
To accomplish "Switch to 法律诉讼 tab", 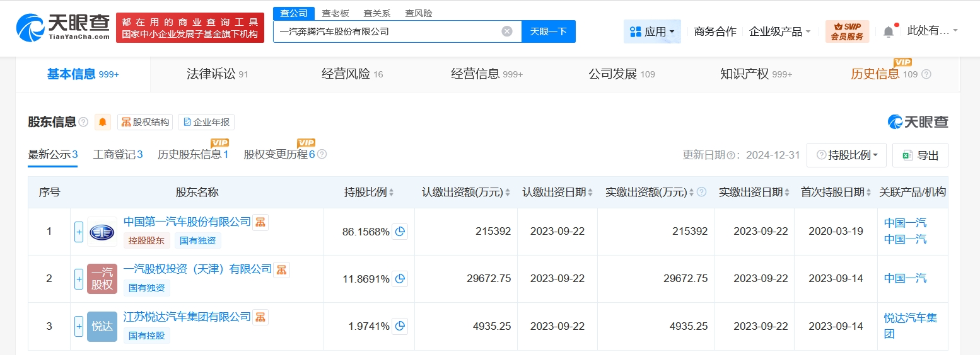I will click(x=218, y=74).
